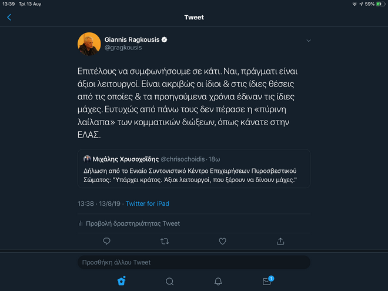Share the tweet via share icon

coord(280,241)
